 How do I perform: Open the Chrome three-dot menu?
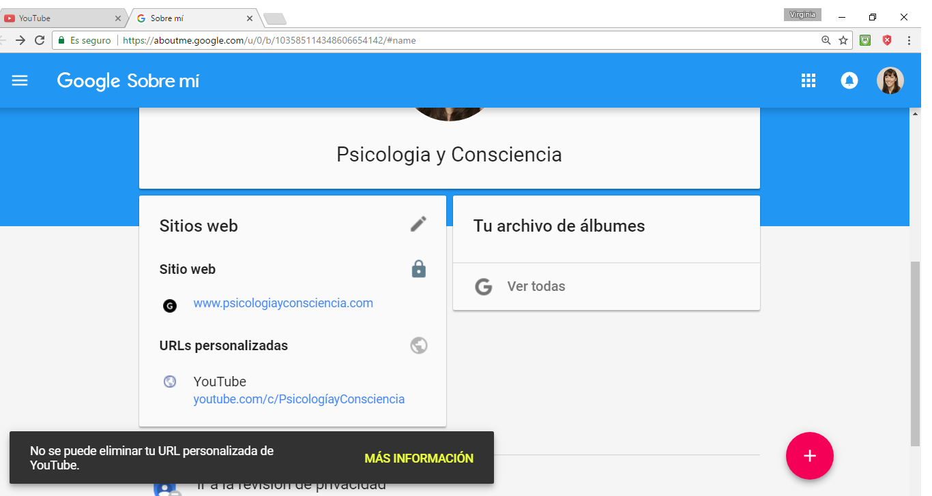click(x=909, y=40)
